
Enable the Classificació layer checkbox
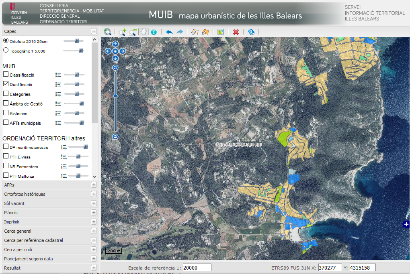(x=6, y=75)
